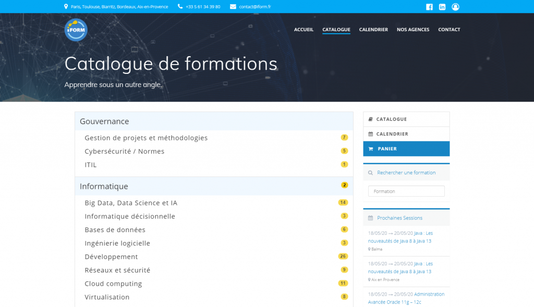Screen dimensions: 534x307
Task: Click the magnifier search icon
Action: pos(371,173)
